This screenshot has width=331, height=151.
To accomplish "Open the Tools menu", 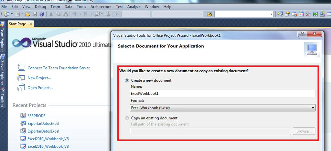I will [x=81, y=7].
